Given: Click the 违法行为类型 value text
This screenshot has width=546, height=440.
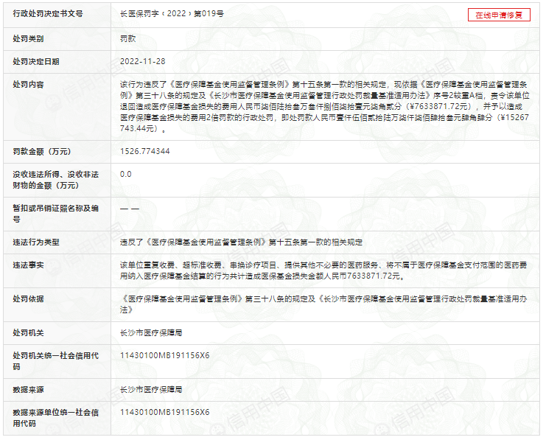Looking at the screenshot, I should click(x=241, y=242).
